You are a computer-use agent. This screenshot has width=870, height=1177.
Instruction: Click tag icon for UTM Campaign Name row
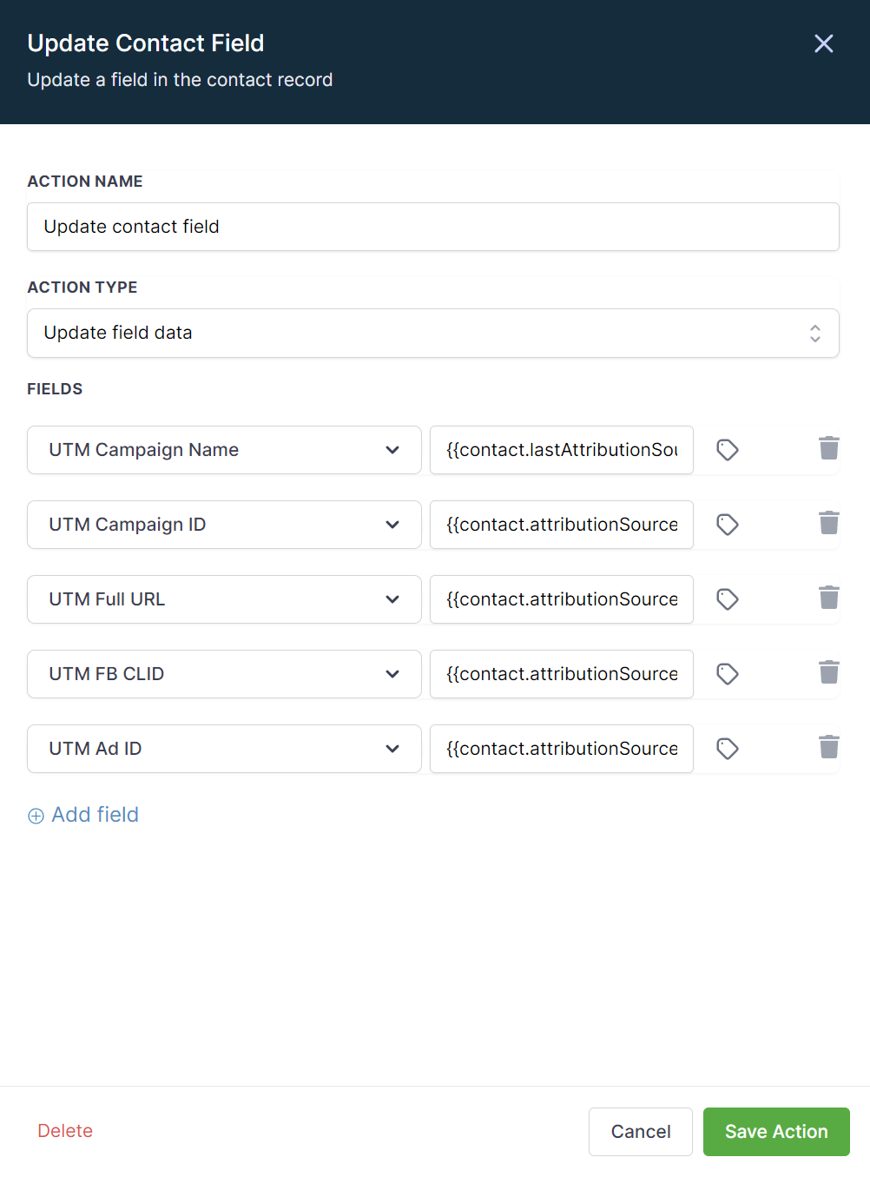coord(728,450)
